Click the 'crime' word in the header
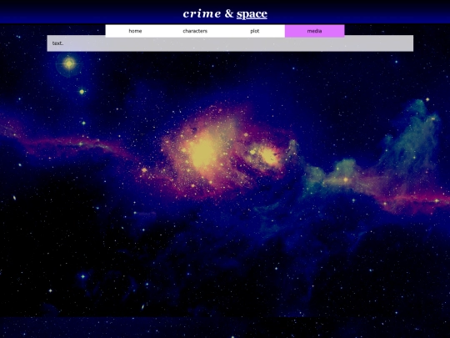This screenshot has height=338, width=450. [202, 14]
